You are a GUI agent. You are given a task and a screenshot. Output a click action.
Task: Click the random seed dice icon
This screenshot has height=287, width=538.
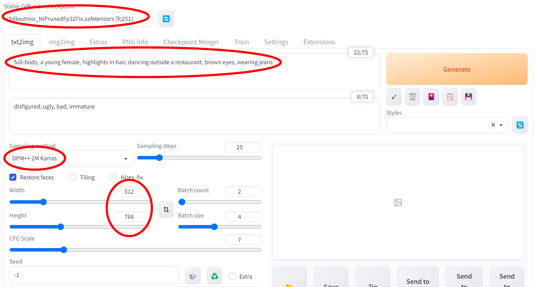tap(193, 275)
